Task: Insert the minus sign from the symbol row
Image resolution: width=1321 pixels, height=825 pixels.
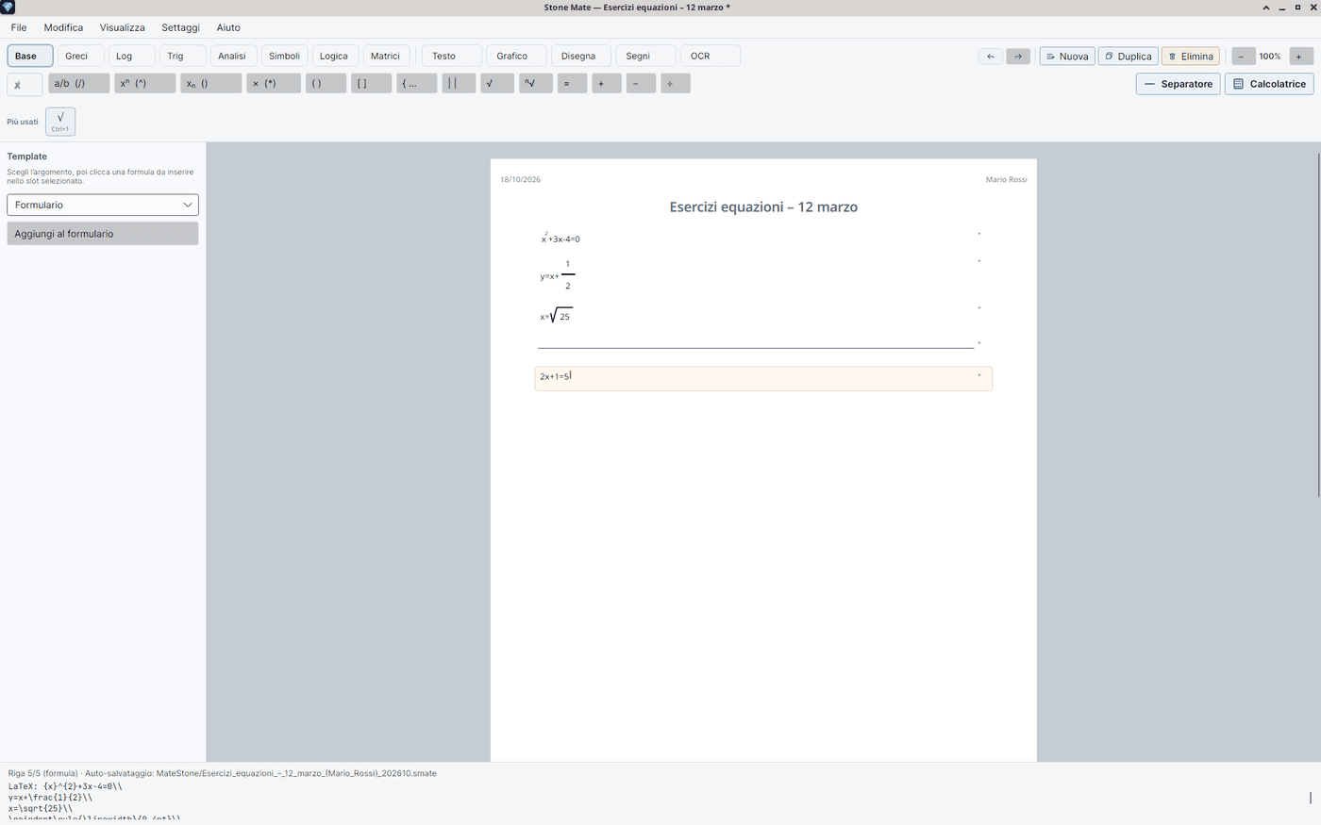Action: tap(641, 84)
